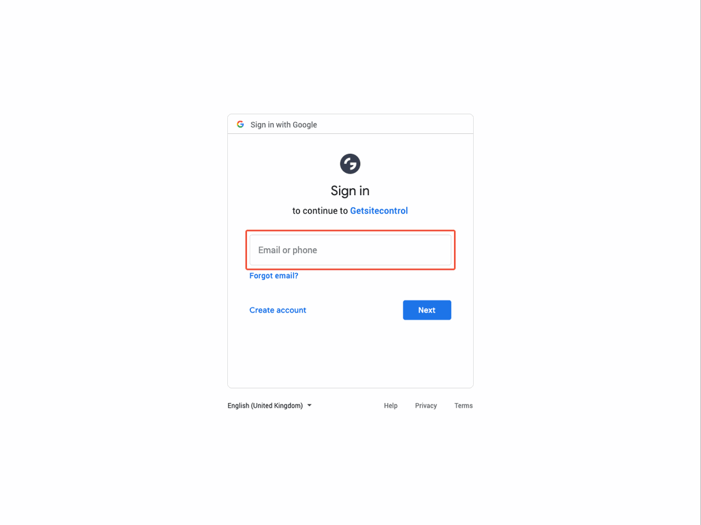The image size is (701, 525).
Task: Click the Sign in heading text
Action: click(x=350, y=190)
